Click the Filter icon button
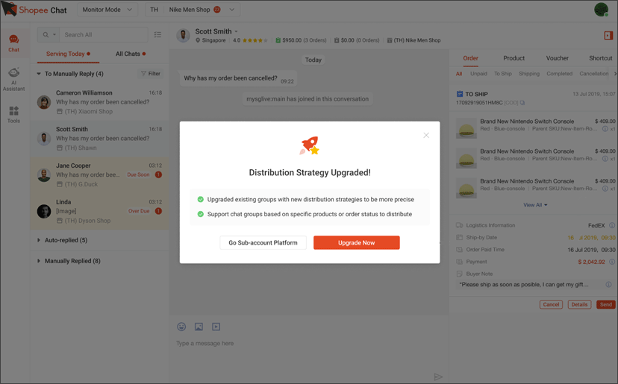The image size is (618, 384). (x=152, y=74)
